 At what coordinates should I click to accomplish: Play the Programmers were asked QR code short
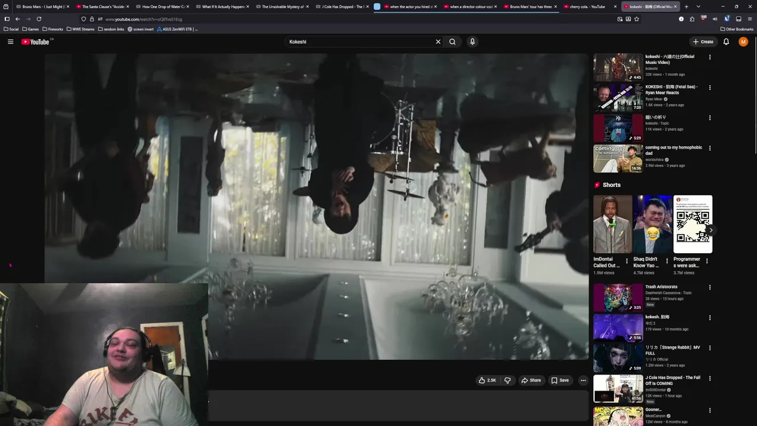[693, 224]
